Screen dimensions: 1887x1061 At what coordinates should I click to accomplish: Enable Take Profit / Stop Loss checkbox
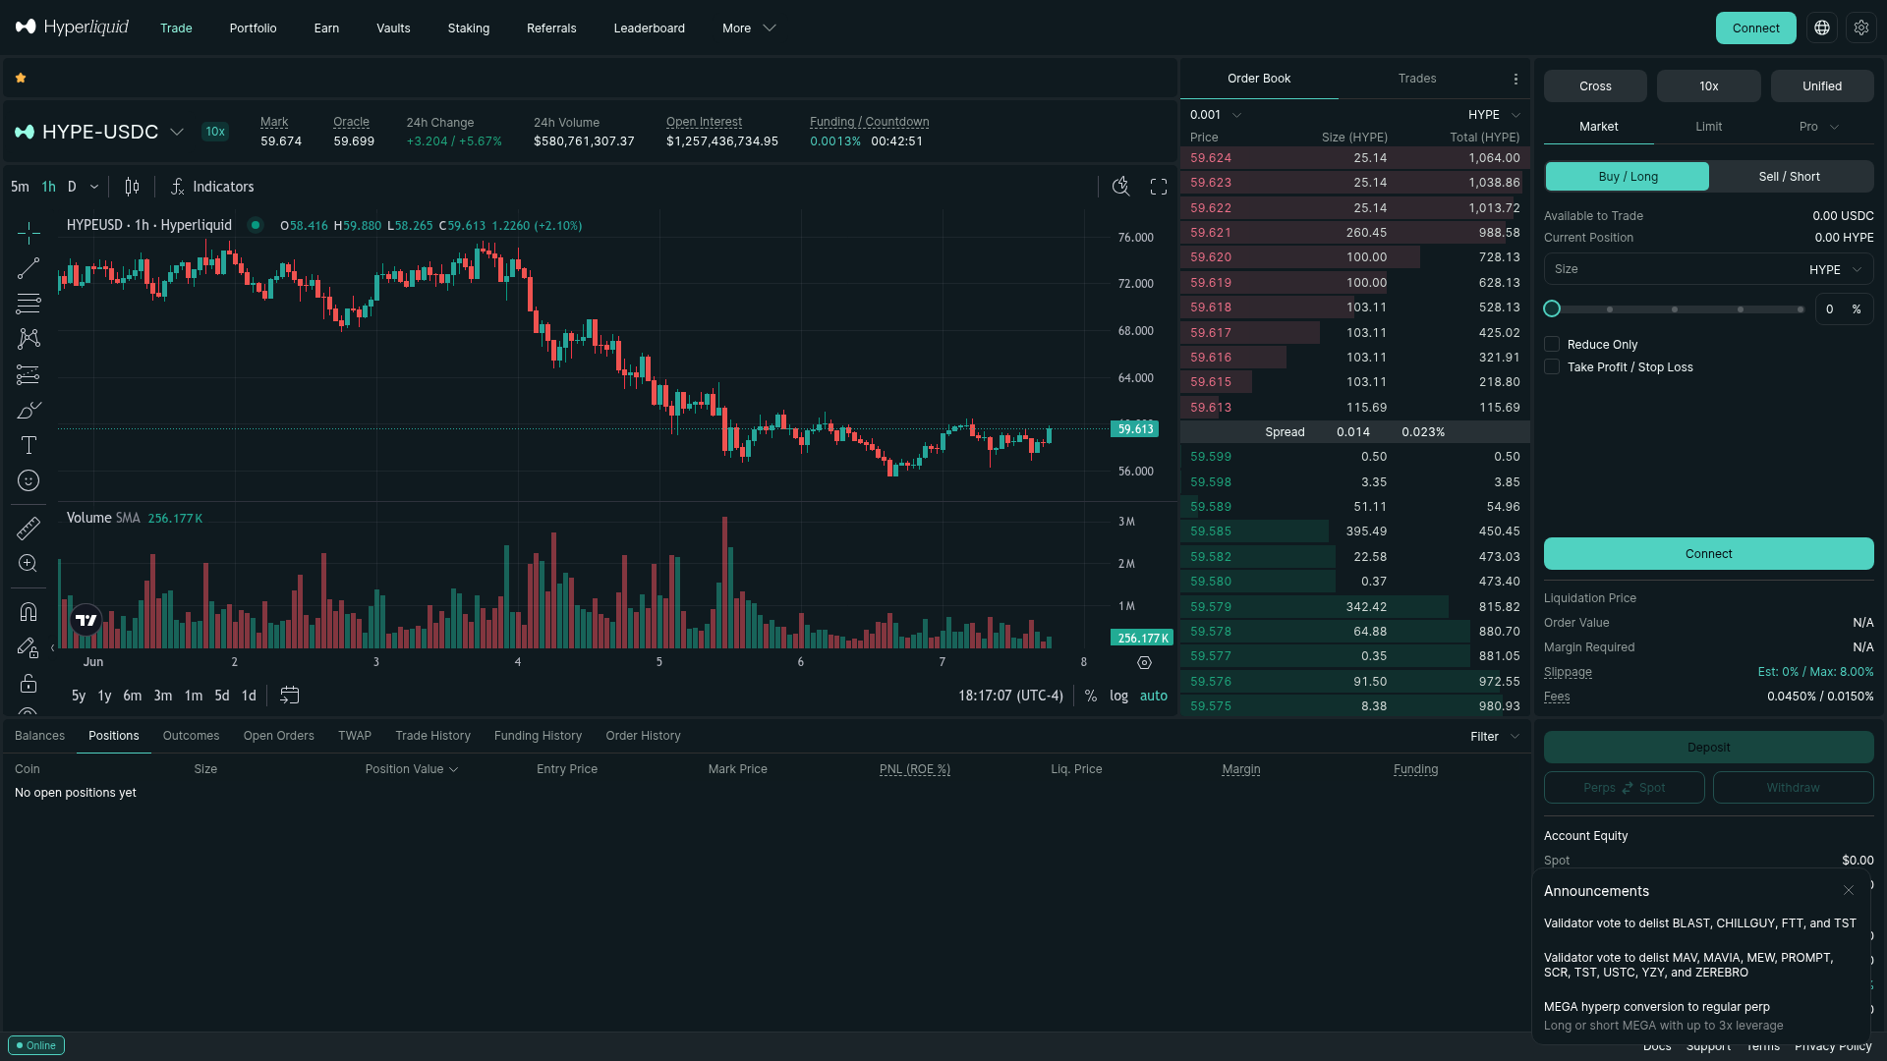coord(1552,366)
